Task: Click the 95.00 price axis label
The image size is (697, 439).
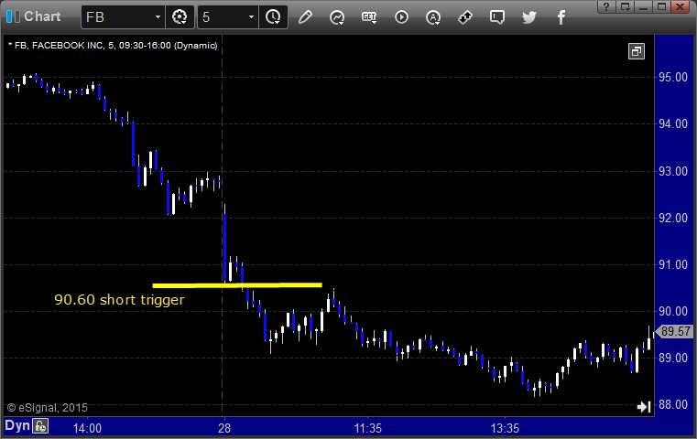Action: coord(673,77)
